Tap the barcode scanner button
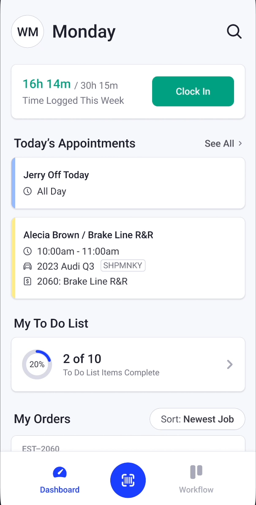256x505 pixels. [128, 480]
